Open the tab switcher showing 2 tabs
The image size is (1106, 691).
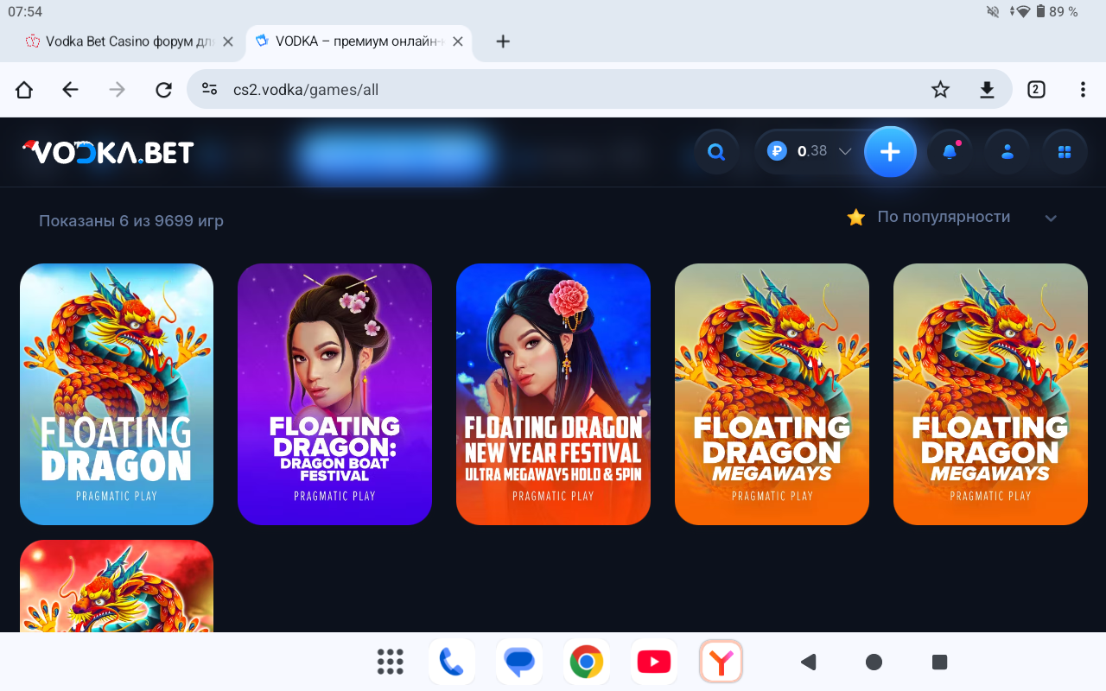pos(1036,90)
